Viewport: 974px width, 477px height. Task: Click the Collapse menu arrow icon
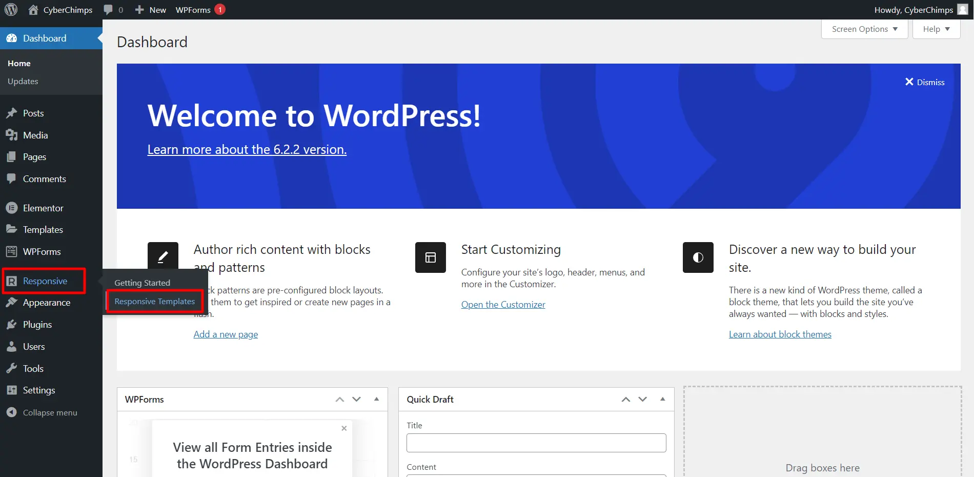(12, 412)
